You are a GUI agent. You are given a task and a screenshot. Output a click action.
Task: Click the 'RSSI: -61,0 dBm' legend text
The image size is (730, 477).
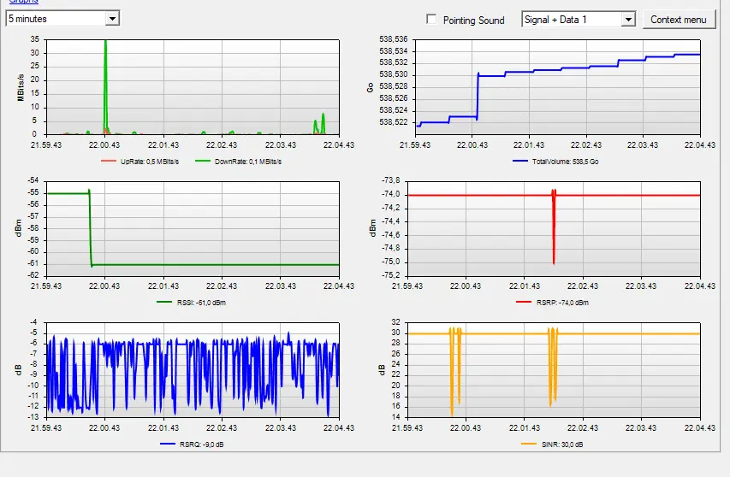click(x=201, y=303)
